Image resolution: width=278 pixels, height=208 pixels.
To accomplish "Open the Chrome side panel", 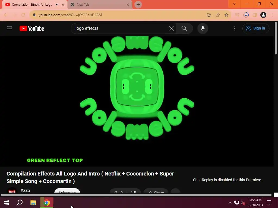I will pos(255,15).
